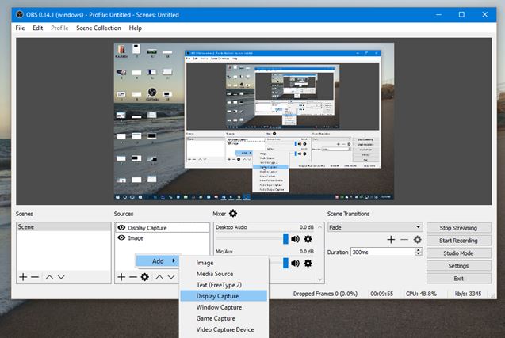Add a source with the Sources plus icon
The width and height of the screenshot is (505, 338).
click(121, 276)
